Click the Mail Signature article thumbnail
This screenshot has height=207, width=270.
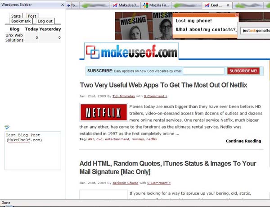[103, 194]
